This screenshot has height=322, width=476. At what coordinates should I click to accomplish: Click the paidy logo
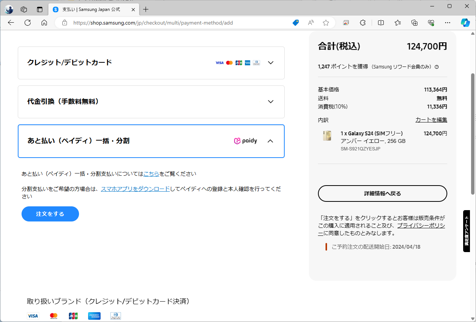pos(245,141)
